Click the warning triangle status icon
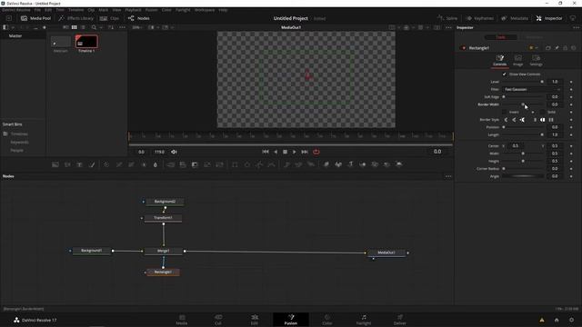Viewport: 582px width, 327px height. pyautogui.click(x=542, y=320)
